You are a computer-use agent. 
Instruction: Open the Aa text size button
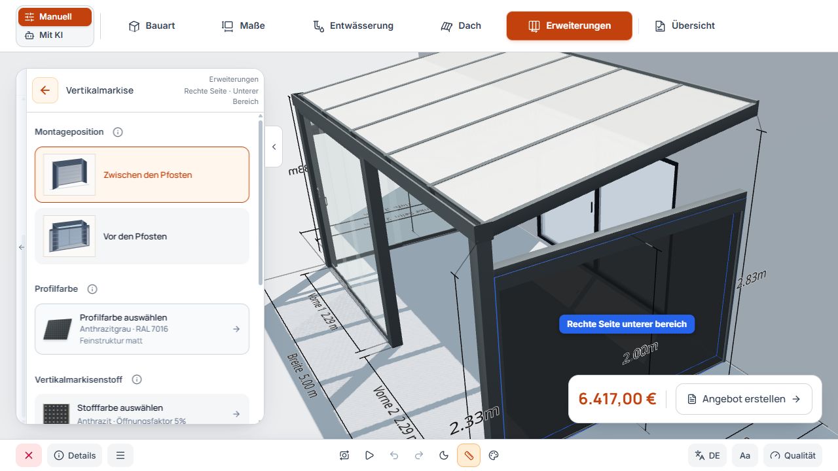(x=745, y=455)
